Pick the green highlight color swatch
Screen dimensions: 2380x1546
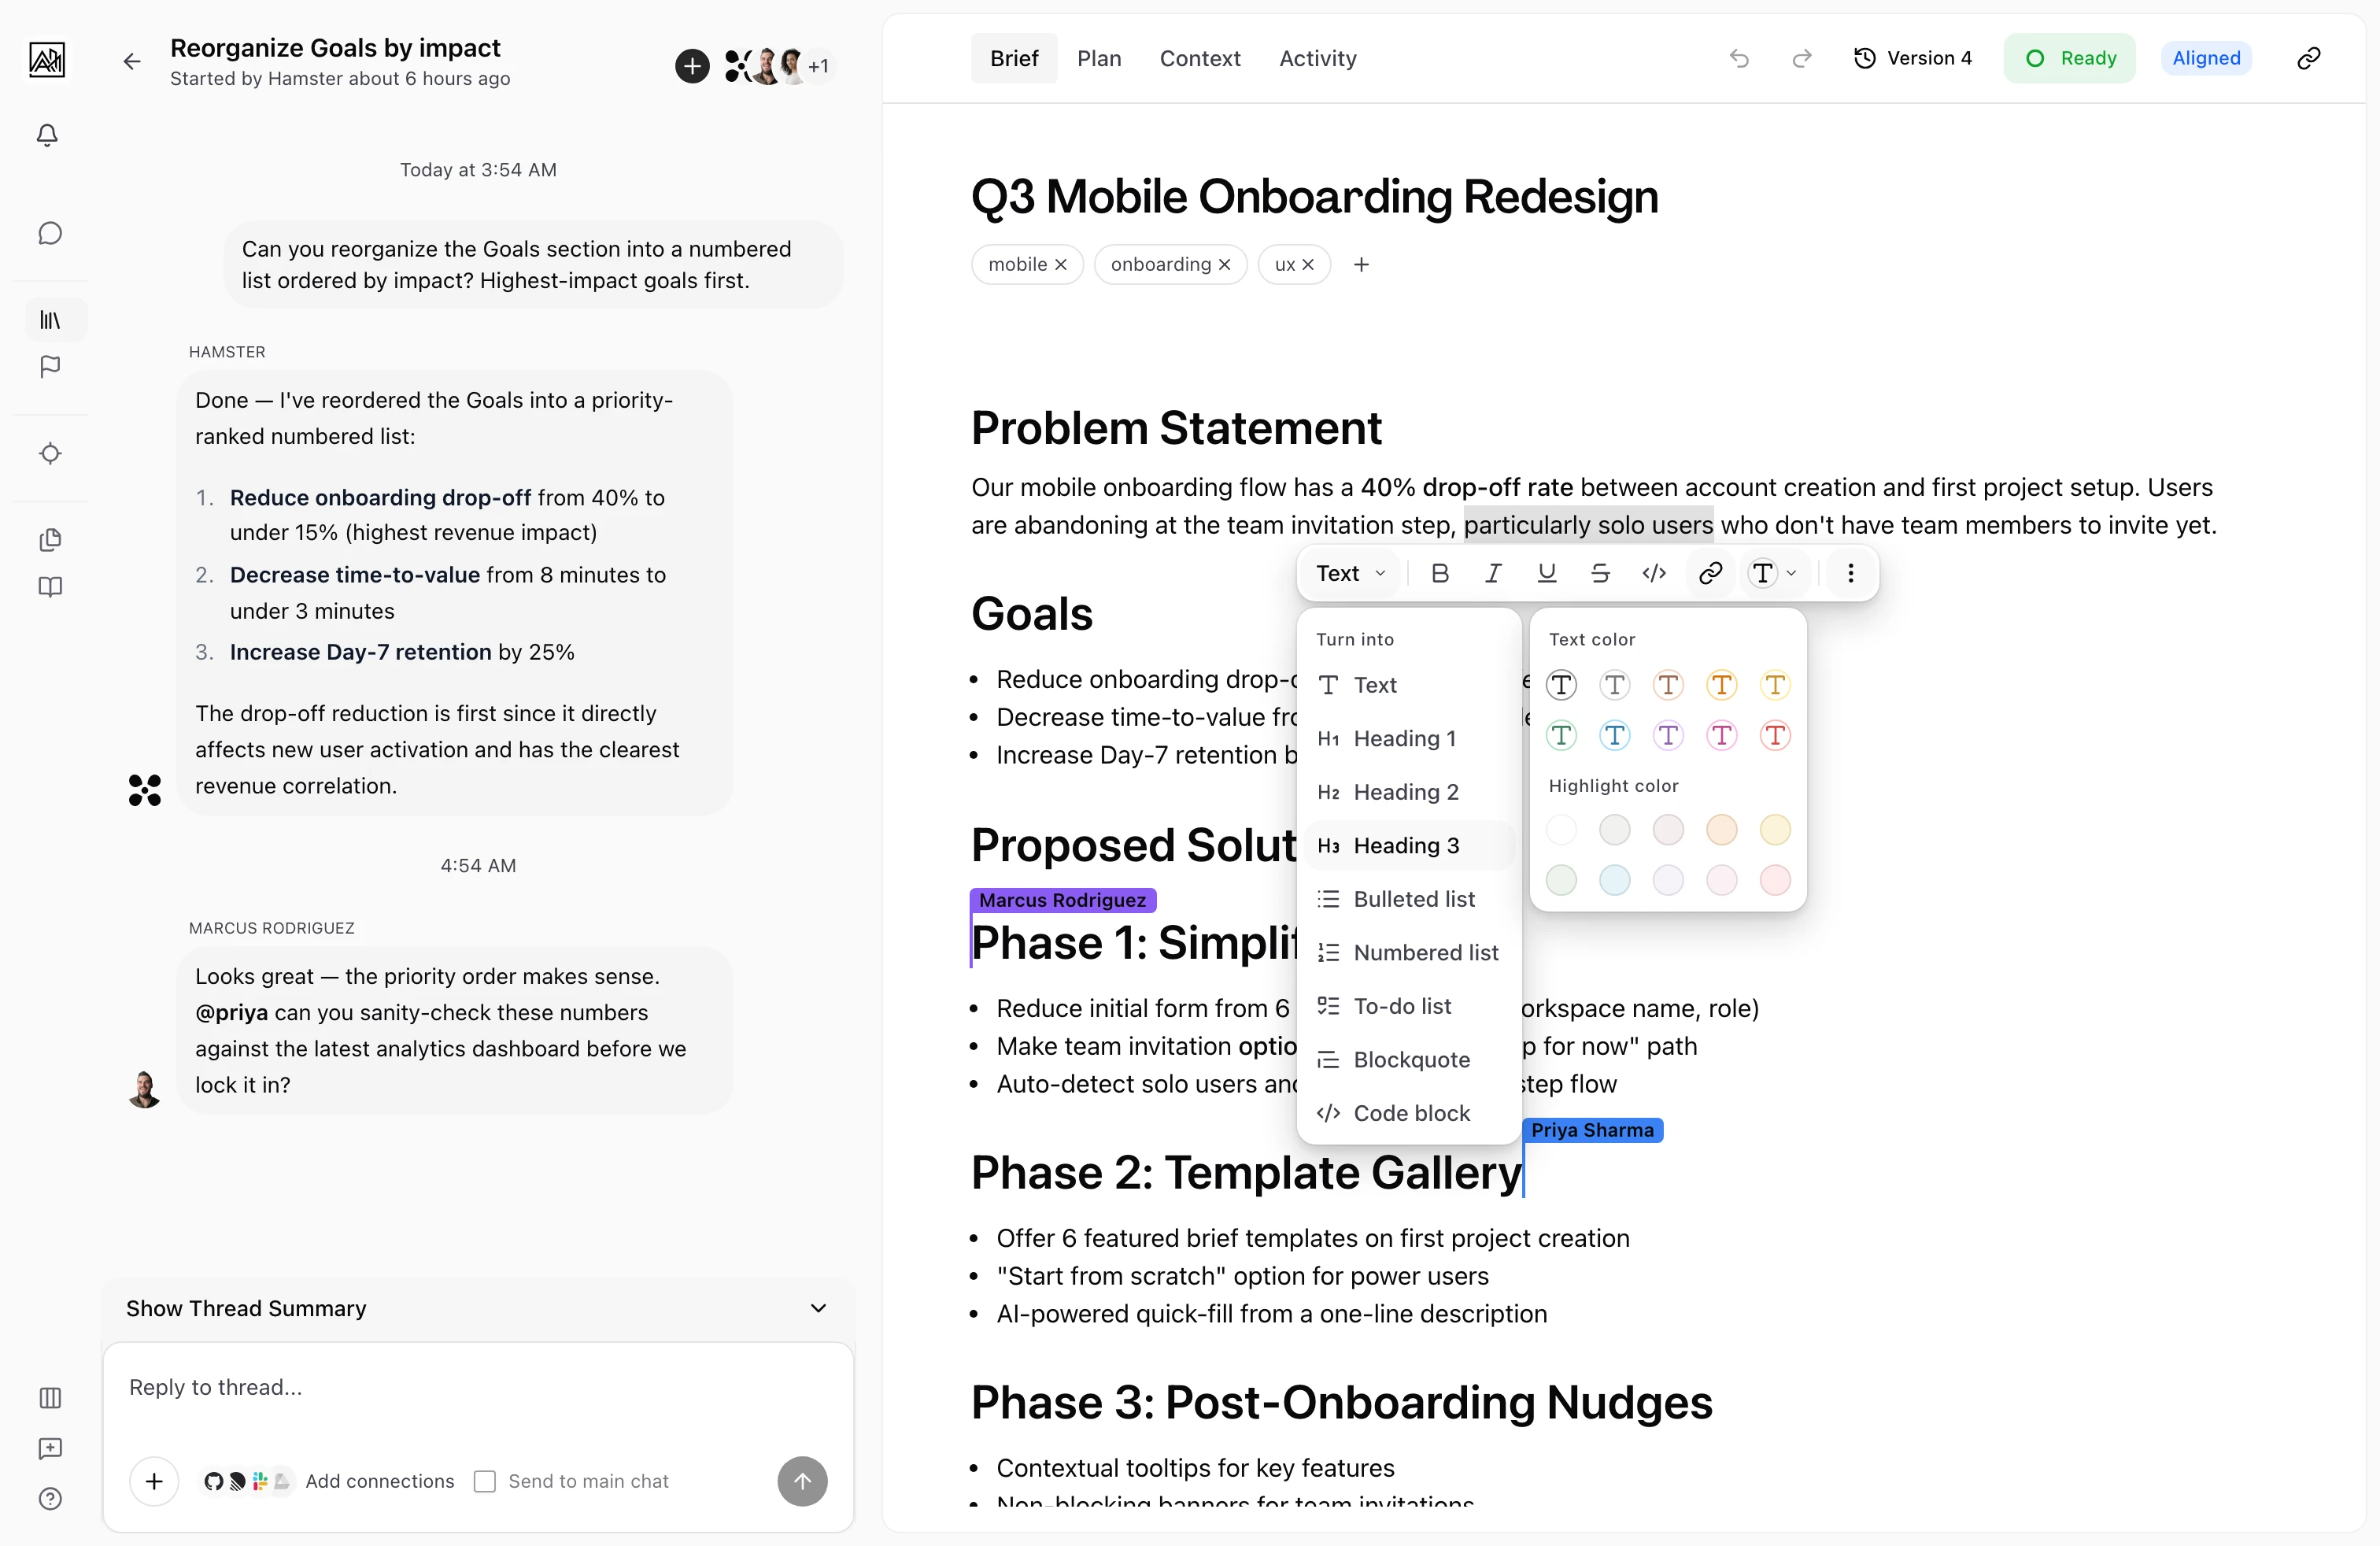pos(1561,880)
